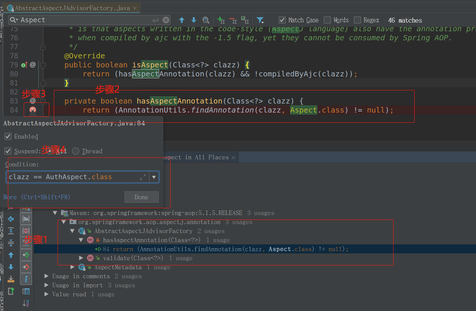Viewport: 476px width, 311px height.
Task: Click the new line icon in search field
Action: click(x=155, y=20)
